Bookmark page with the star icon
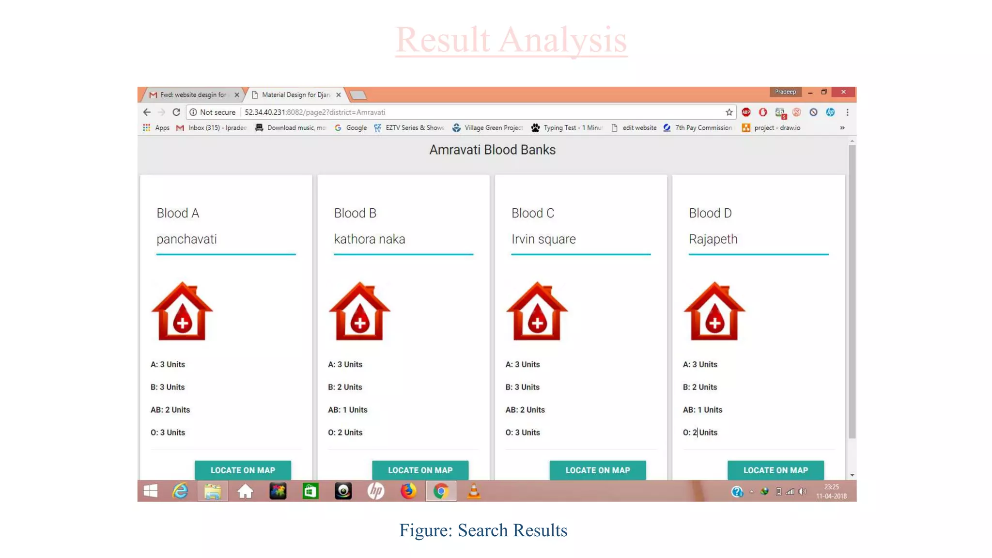This screenshot has height=558, width=992. (x=729, y=112)
